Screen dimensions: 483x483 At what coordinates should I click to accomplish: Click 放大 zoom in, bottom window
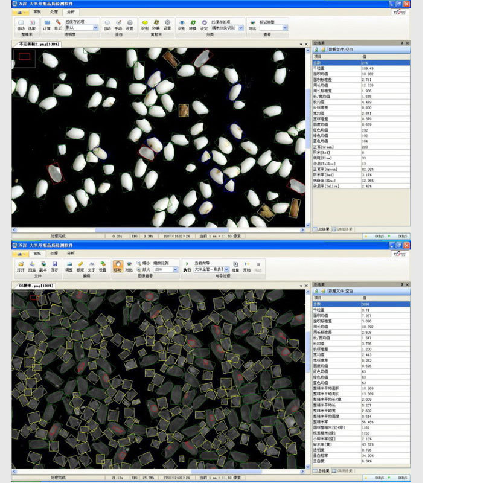pyautogui.click(x=143, y=269)
